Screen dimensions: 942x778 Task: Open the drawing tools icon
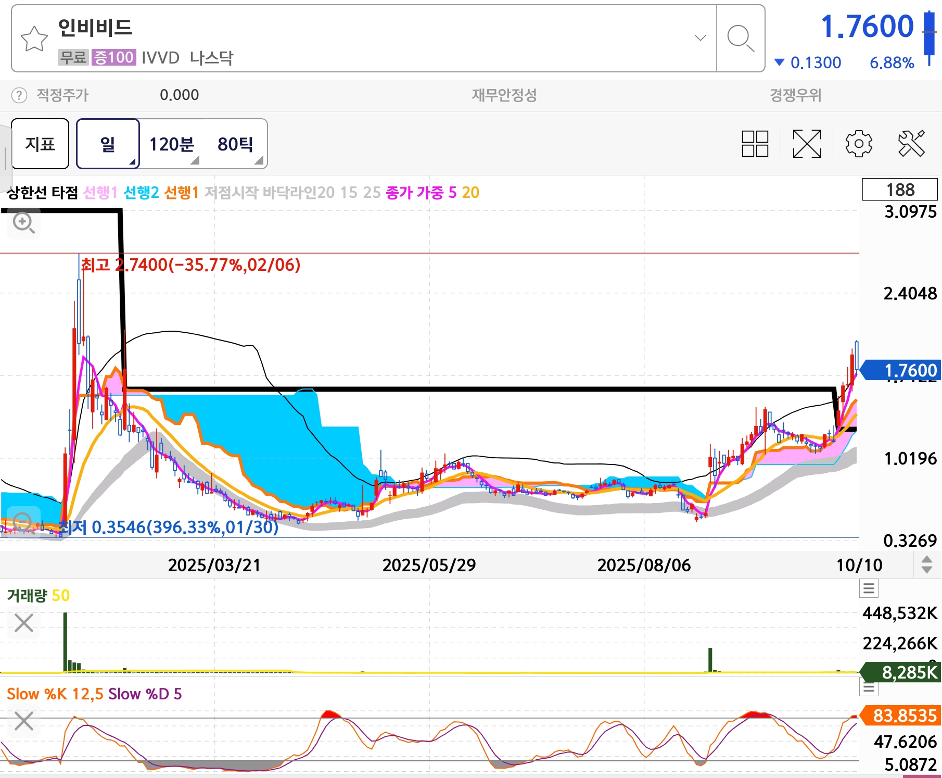click(x=912, y=144)
